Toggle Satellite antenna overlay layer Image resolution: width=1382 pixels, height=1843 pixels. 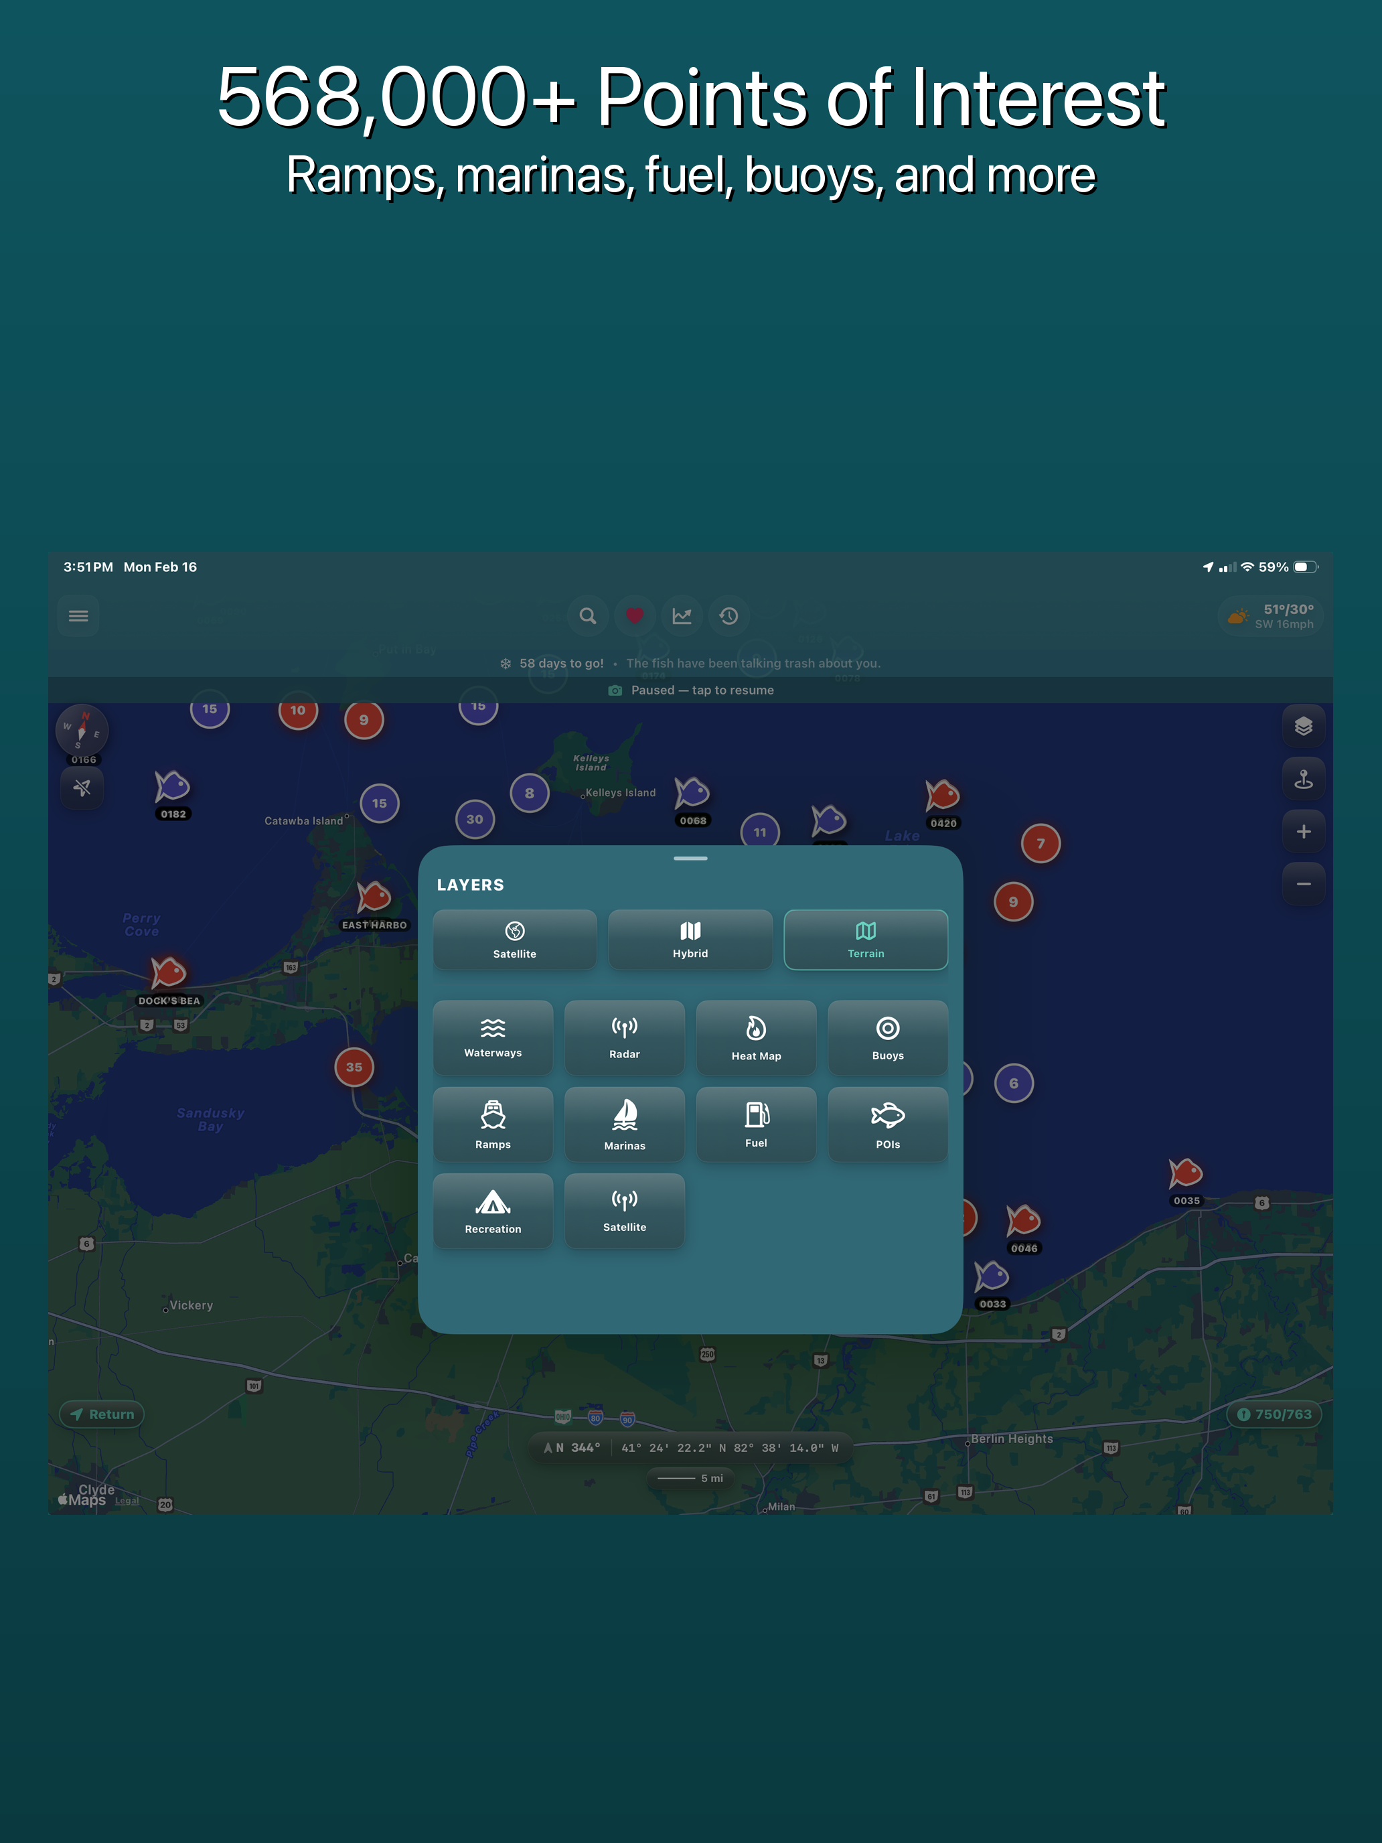(x=625, y=1211)
